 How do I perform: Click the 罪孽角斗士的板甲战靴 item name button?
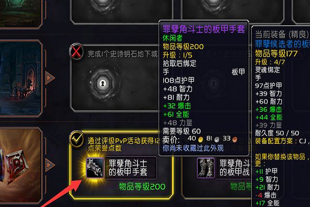point(234,168)
